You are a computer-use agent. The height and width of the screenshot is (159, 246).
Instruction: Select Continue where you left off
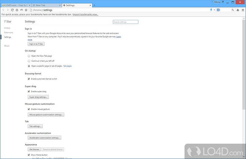[29, 61]
